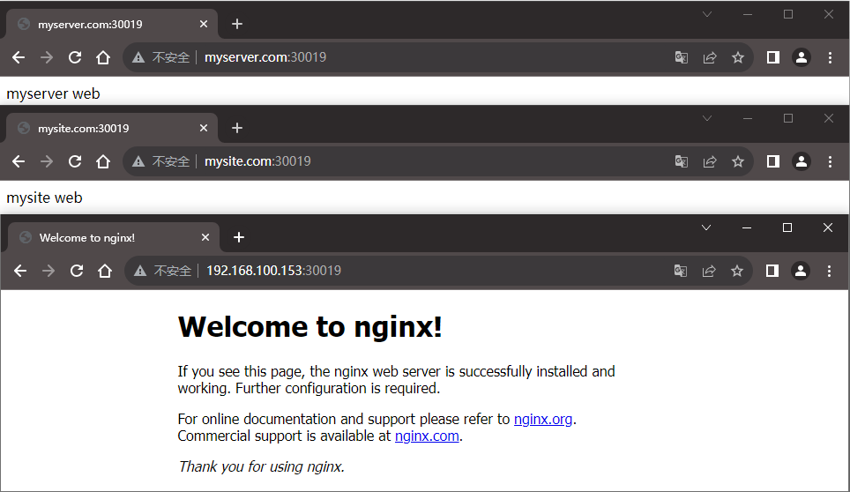Close the nginx browser window
The image size is (850, 492).
(x=828, y=227)
